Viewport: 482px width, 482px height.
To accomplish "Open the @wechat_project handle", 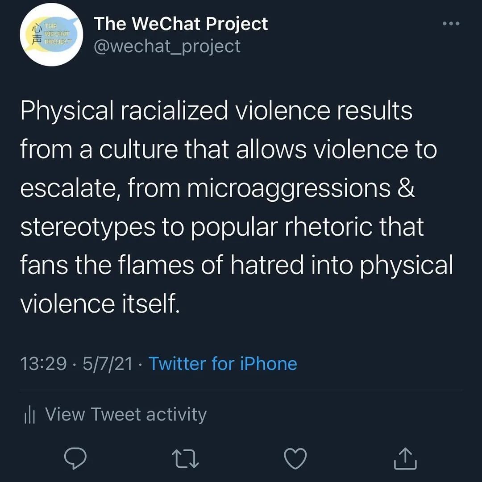I will (167, 46).
